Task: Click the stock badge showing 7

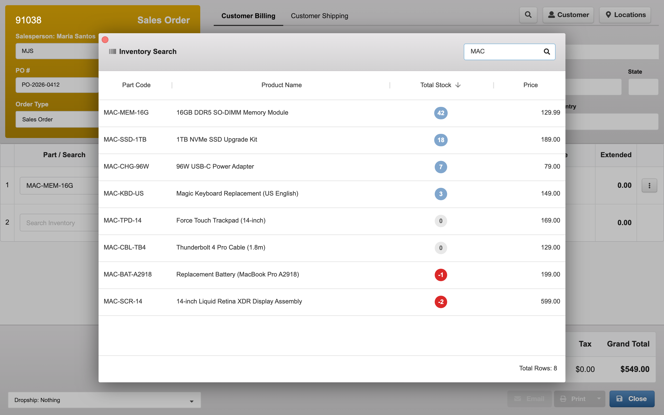Action: click(x=441, y=167)
